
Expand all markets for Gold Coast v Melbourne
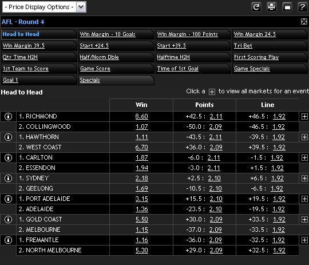point(304,219)
